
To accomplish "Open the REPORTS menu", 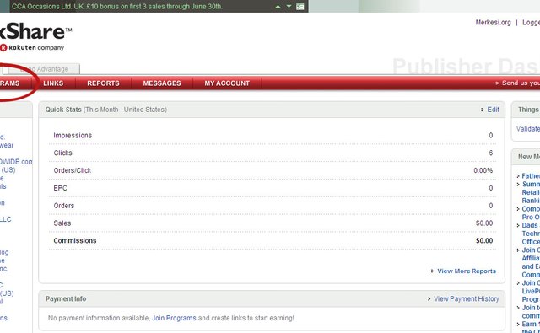I will pos(103,83).
